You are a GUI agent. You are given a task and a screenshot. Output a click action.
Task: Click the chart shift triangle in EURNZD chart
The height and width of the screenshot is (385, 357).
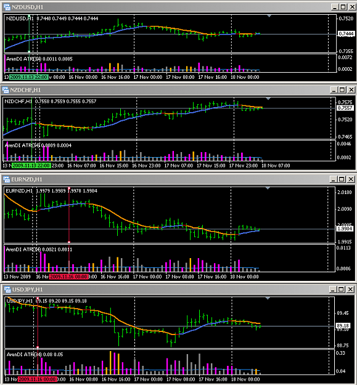click(268, 188)
